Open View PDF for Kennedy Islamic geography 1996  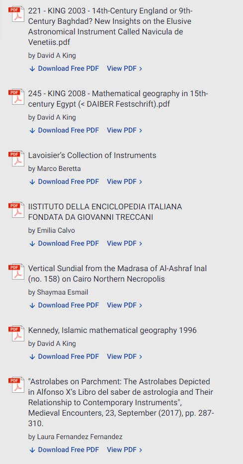point(124,356)
